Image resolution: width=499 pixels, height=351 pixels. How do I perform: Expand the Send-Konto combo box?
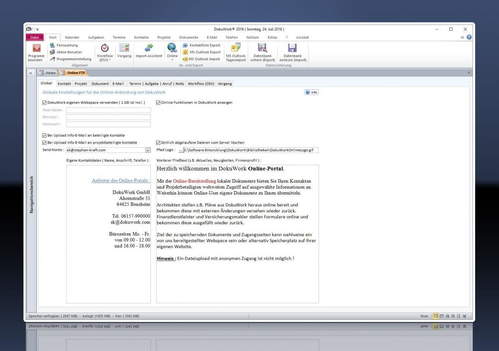click(x=148, y=150)
